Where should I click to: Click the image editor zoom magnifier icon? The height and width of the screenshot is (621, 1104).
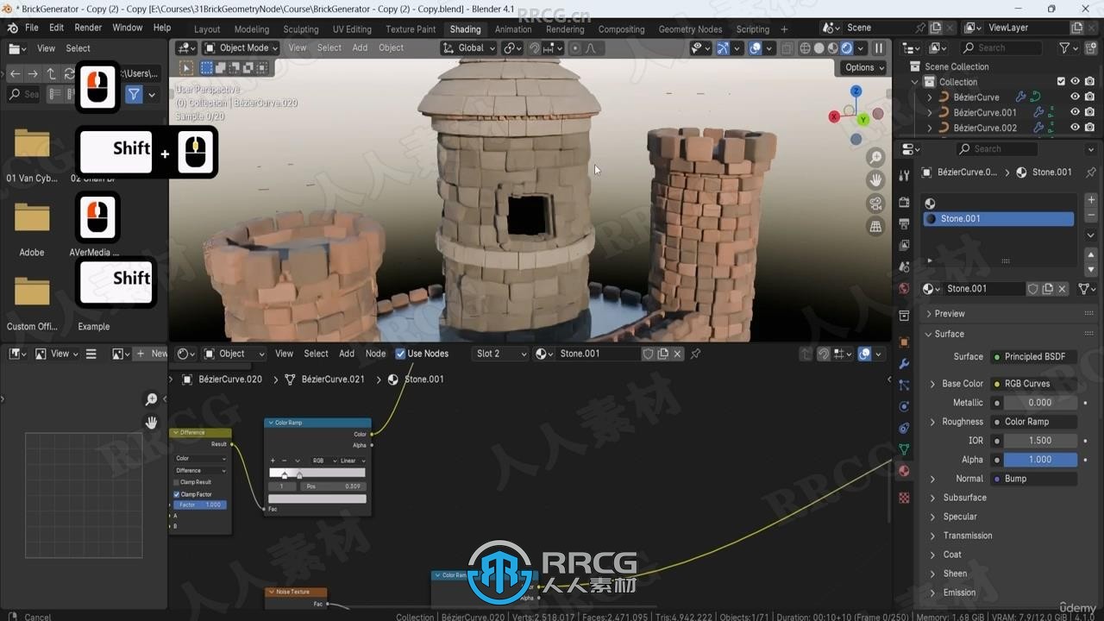151,399
